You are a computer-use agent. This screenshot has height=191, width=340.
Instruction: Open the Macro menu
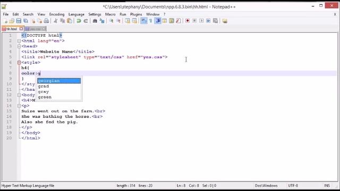pos(110,14)
